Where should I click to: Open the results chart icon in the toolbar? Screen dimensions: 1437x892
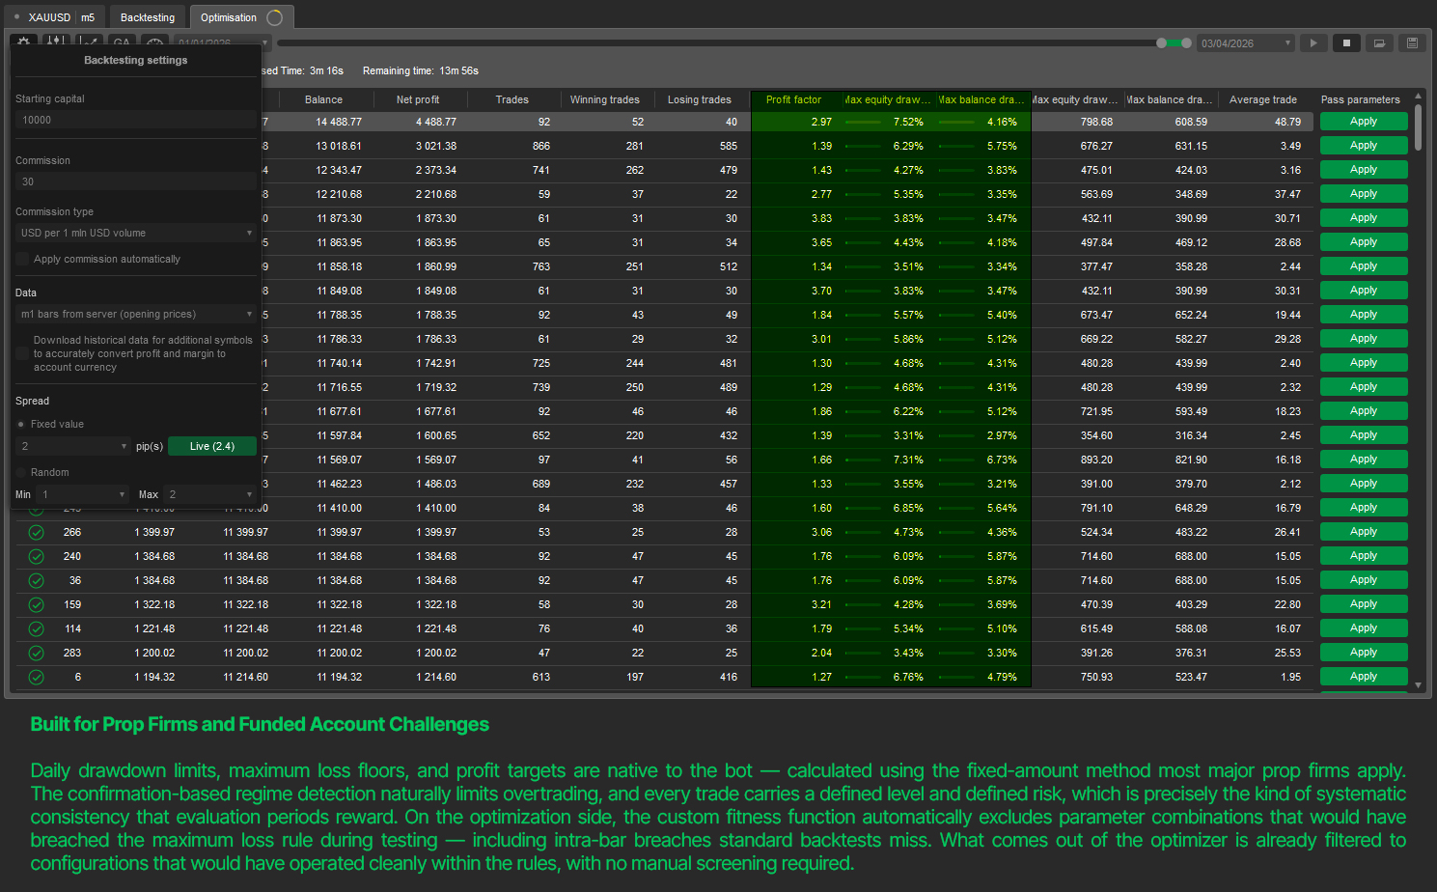click(89, 42)
